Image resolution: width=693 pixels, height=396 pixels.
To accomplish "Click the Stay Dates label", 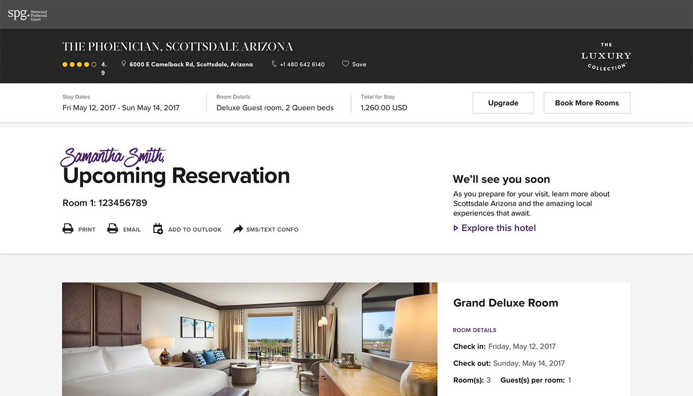I will pos(76,97).
